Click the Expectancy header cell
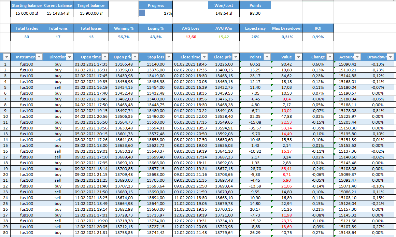Image resolution: width=396 pixels, height=237 pixels. pos(255,28)
